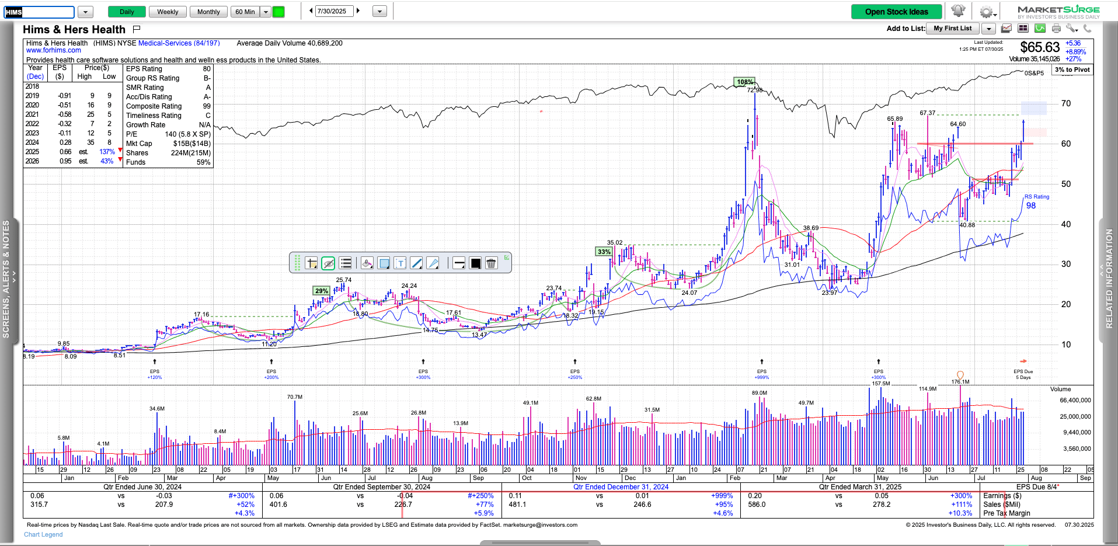Click the green real-time status square
The height and width of the screenshot is (546, 1118).
point(279,12)
